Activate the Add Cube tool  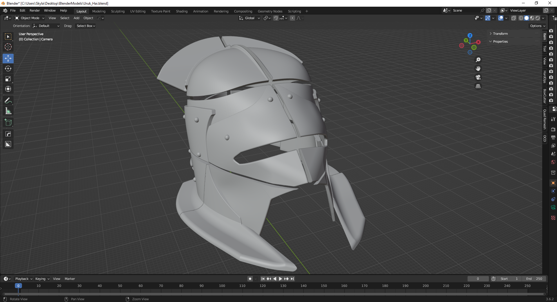8,122
